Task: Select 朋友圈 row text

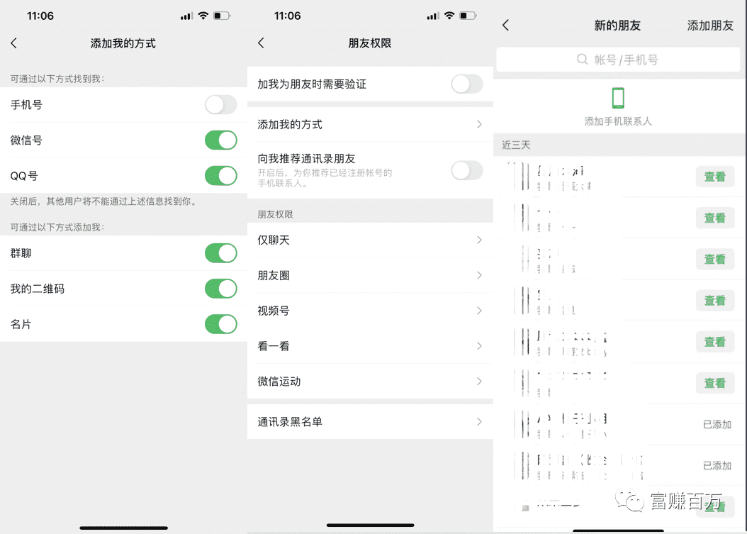Action: click(274, 275)
